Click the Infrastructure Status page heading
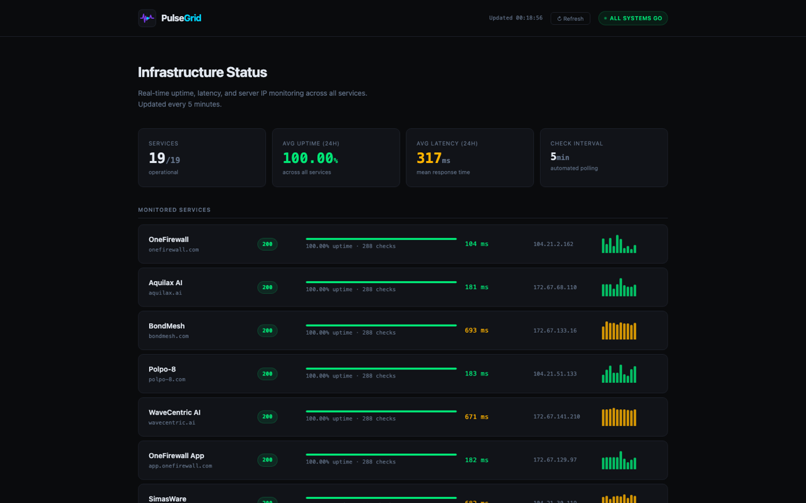Screen dimensions: 806x503 [x=202, y=72]
